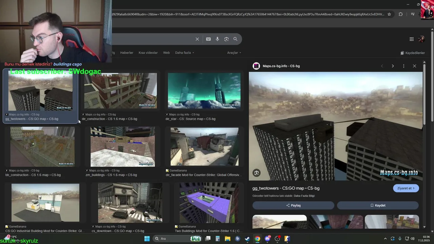Switch to Web tab
Screen dimensions: 434x244
[x=166, y=53]
